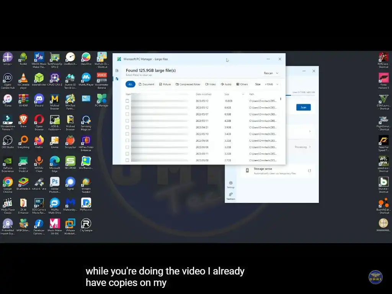This screenshot has width=392, height=294.
Task: Click the sidebar icon with the blue indicator
Action: point(117,79)
